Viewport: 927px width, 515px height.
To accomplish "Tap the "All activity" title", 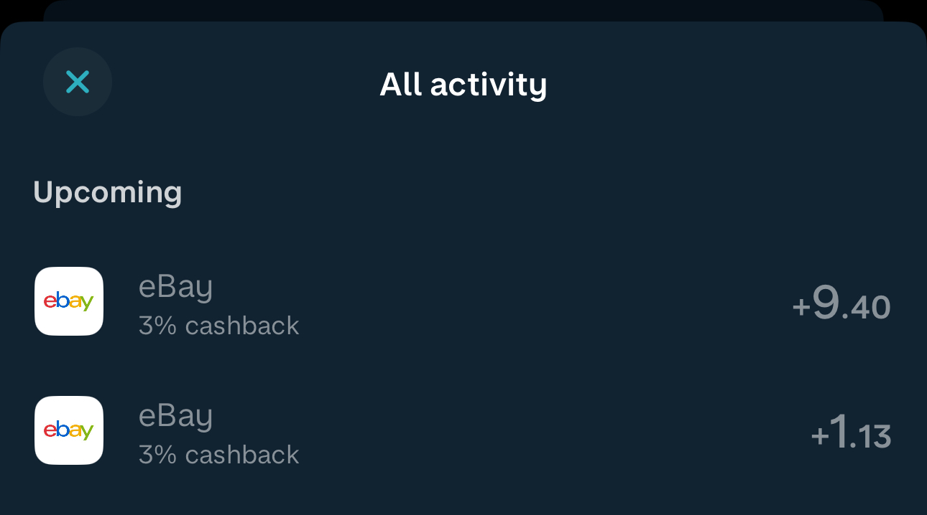I will coord(463,85).
